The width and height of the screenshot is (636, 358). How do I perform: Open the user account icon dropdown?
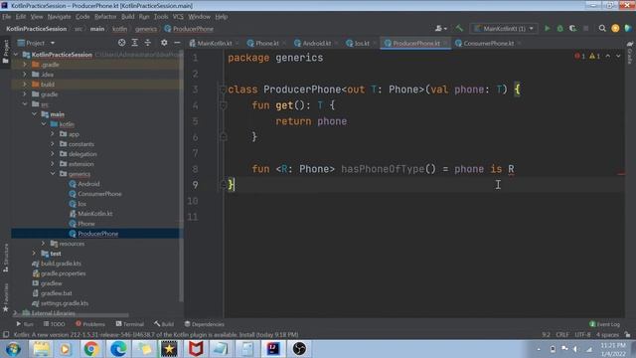click(441, 29)
